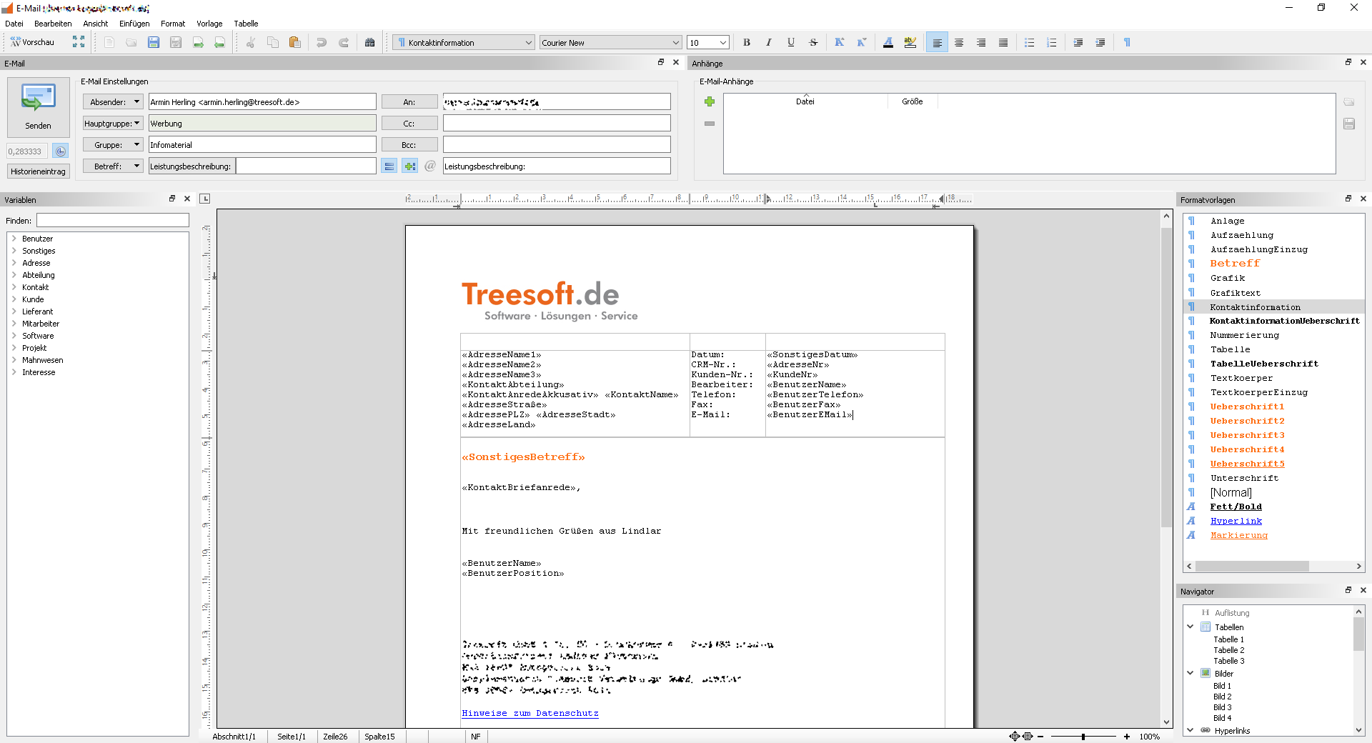Open font color picker
1372x743 pixels.
(888, 42)
